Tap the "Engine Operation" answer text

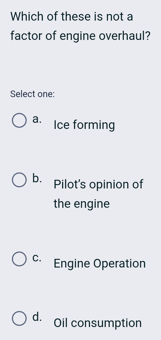point(100,263)
